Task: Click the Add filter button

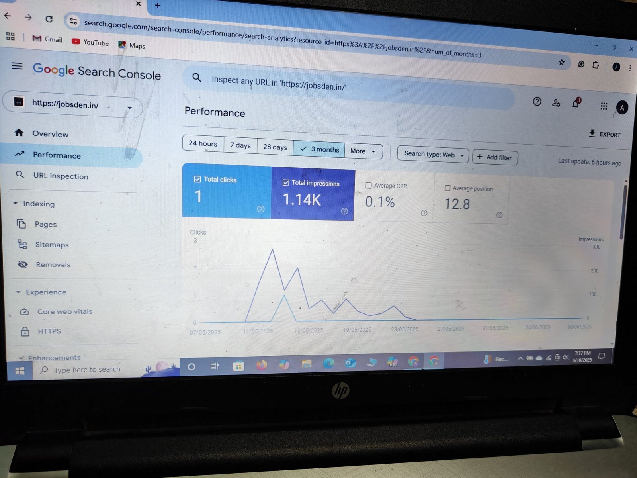Action: tap(495, 157)
